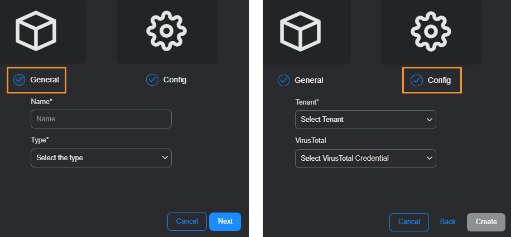This screenshot has height=237, width=511.
Task: Click the Config checkmark in left panel
Action: [152, 80]
